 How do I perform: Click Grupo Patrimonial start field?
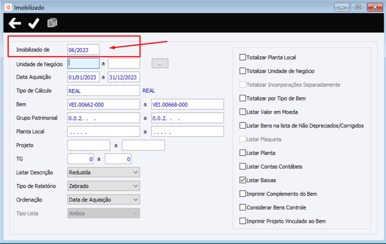104,118
